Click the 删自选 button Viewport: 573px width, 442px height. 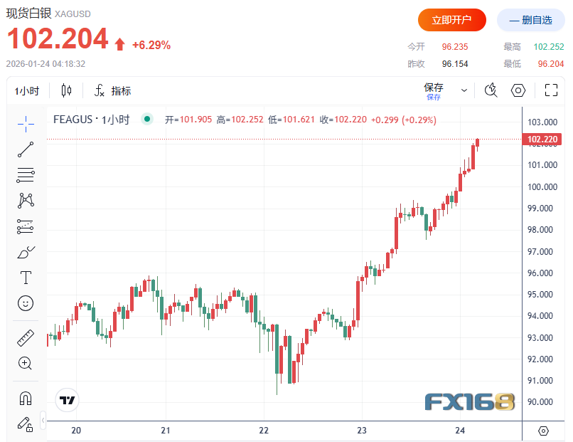coord(530,20)
